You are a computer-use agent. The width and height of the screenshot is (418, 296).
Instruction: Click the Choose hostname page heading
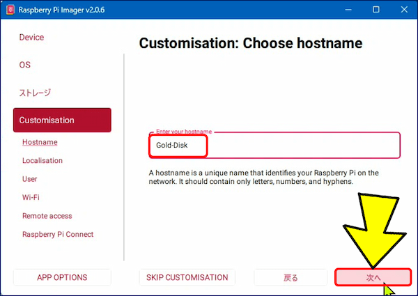tap(251, 43)
